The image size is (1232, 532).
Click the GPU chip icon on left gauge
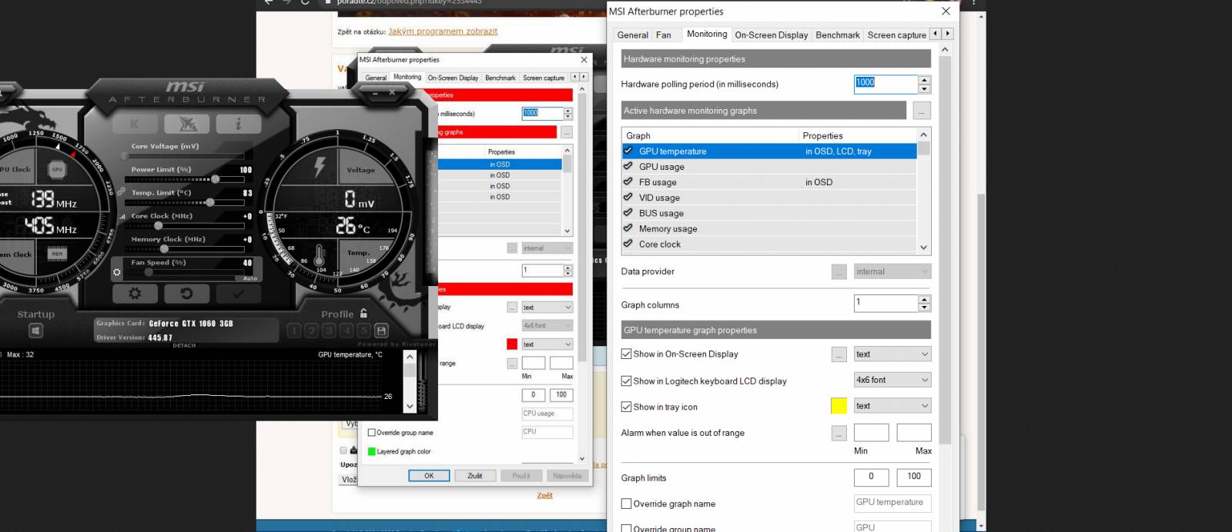(57, 169)
